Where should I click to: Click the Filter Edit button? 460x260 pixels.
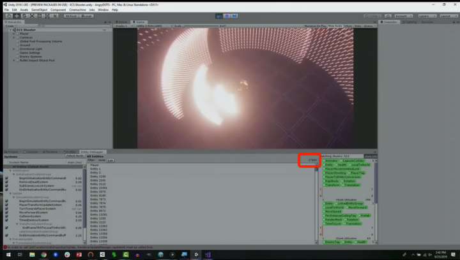[111, 161]
